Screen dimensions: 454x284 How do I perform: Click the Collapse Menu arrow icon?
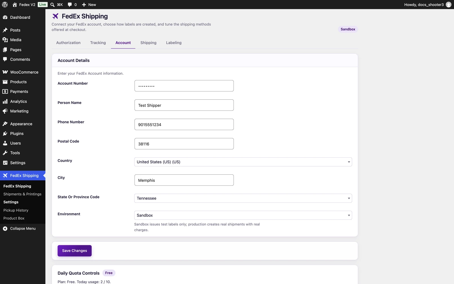5,228
